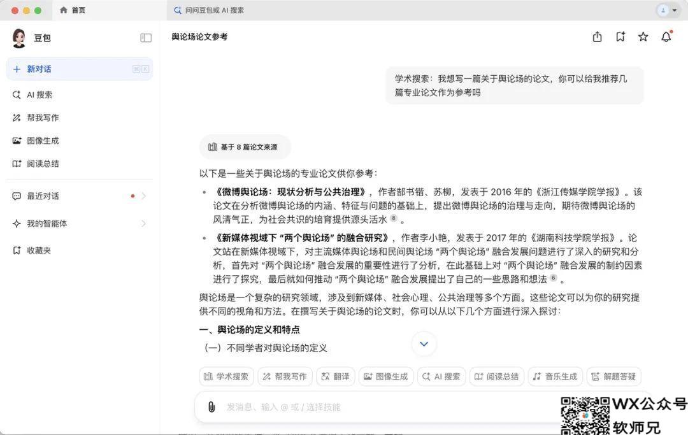The width and height of the screenshot is (688, 435).
Task: Click the music note icon on 音乐生成 chip
Action: pos(536,376)
